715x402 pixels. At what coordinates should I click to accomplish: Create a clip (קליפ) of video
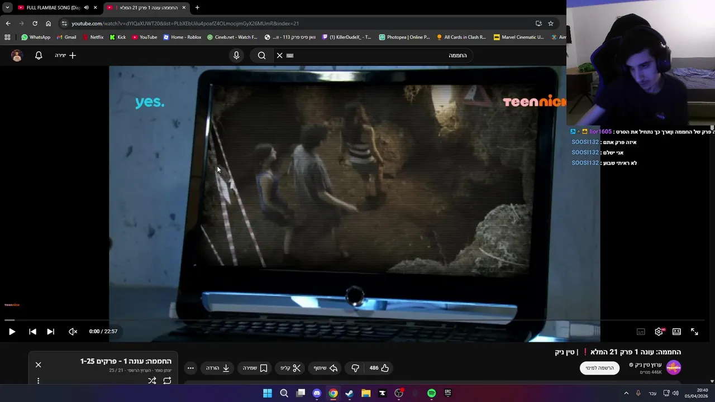290,368
